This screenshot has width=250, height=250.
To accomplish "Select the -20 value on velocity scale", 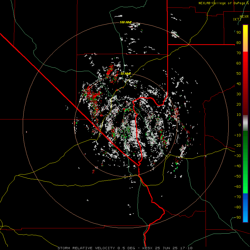I will coord(237,145).
